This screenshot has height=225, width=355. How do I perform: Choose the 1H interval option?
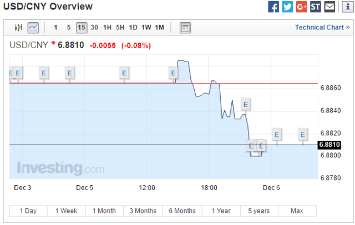107,28
